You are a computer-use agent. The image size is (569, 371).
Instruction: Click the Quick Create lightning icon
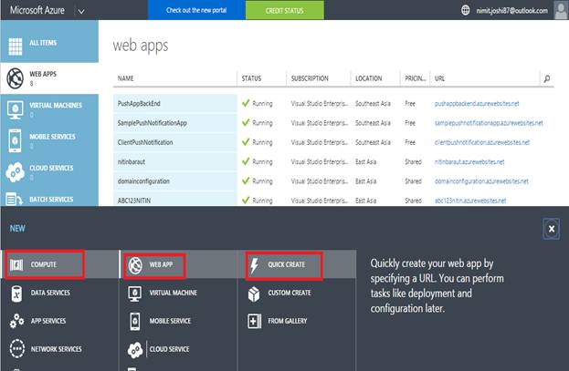pos(254,265)
